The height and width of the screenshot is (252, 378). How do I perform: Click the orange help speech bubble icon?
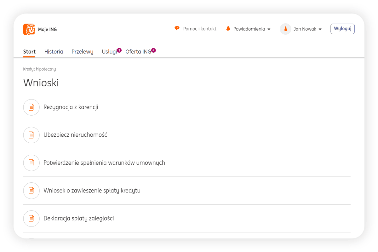(177, 29)
